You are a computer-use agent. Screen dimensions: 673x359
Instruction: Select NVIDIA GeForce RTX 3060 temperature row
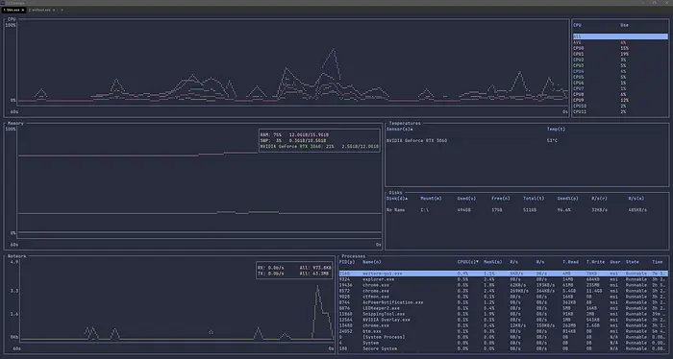(x=527, y=140)
